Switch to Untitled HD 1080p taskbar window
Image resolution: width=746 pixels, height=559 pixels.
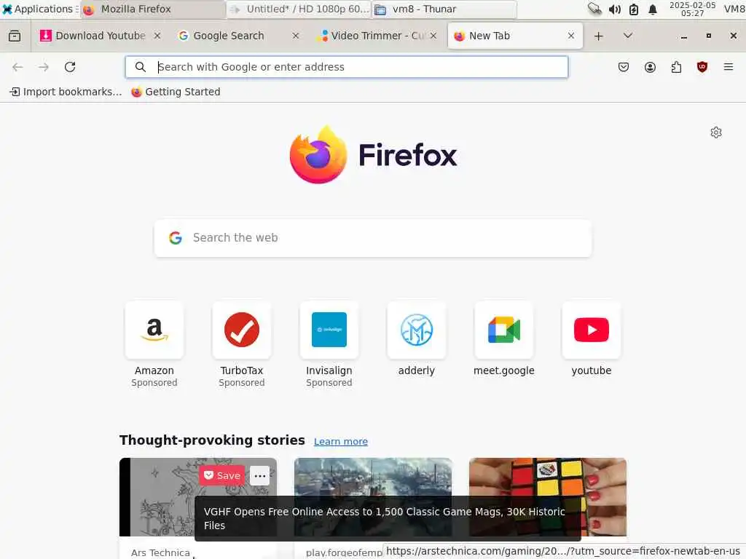(299, 9)
